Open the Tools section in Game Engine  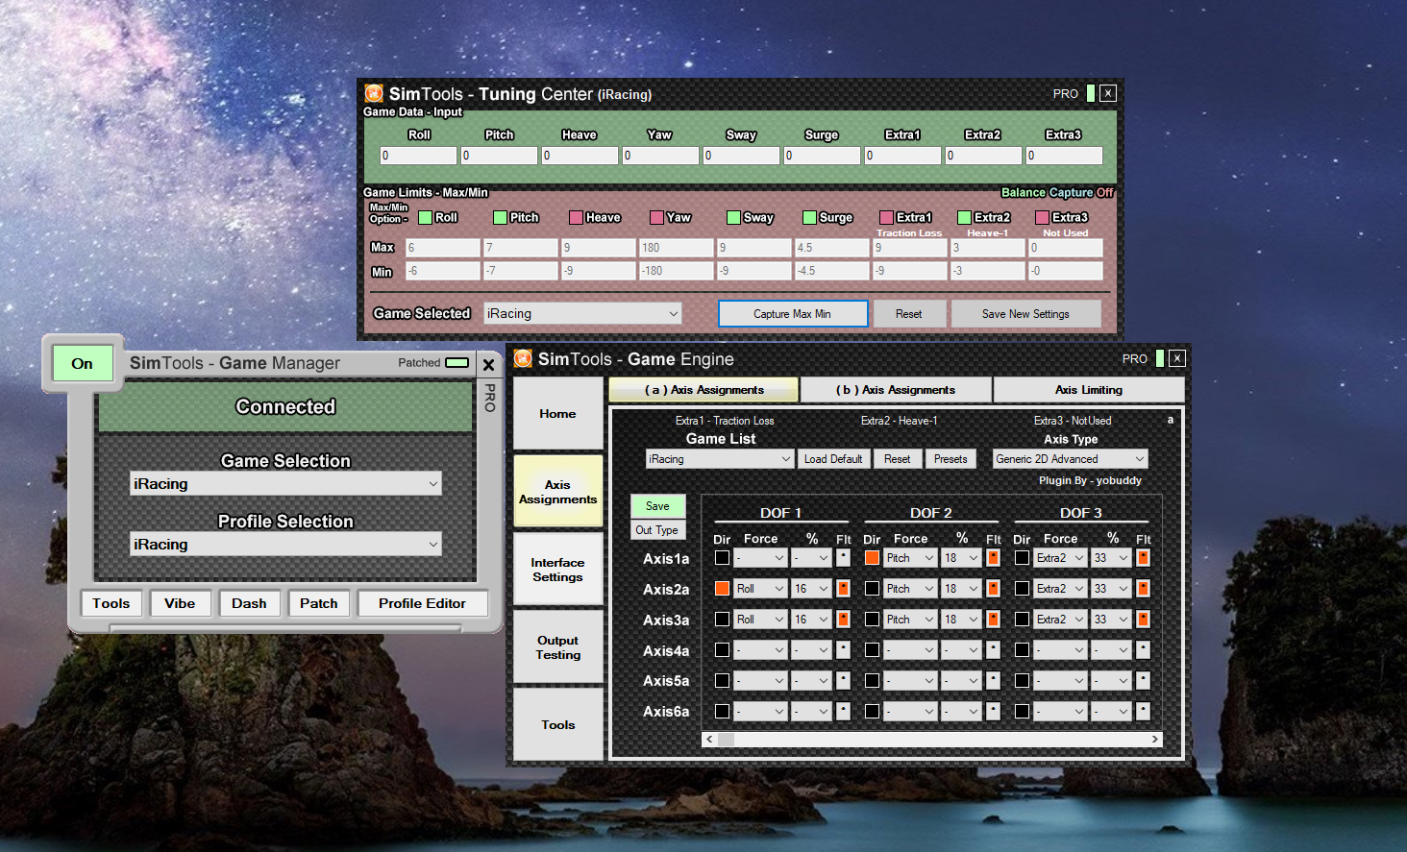557,724
